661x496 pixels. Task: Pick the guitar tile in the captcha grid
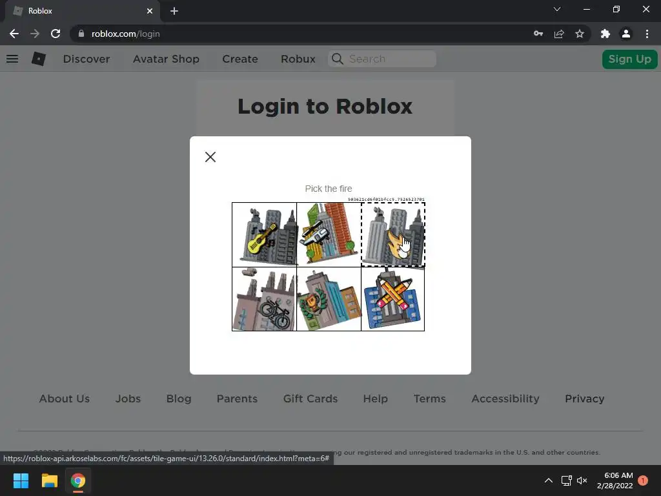click(264, 234)
